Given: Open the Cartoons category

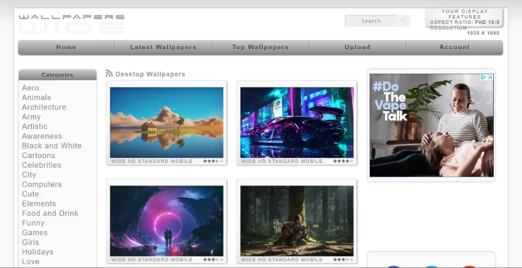Looking at the screenshot, I should point(38,155).
